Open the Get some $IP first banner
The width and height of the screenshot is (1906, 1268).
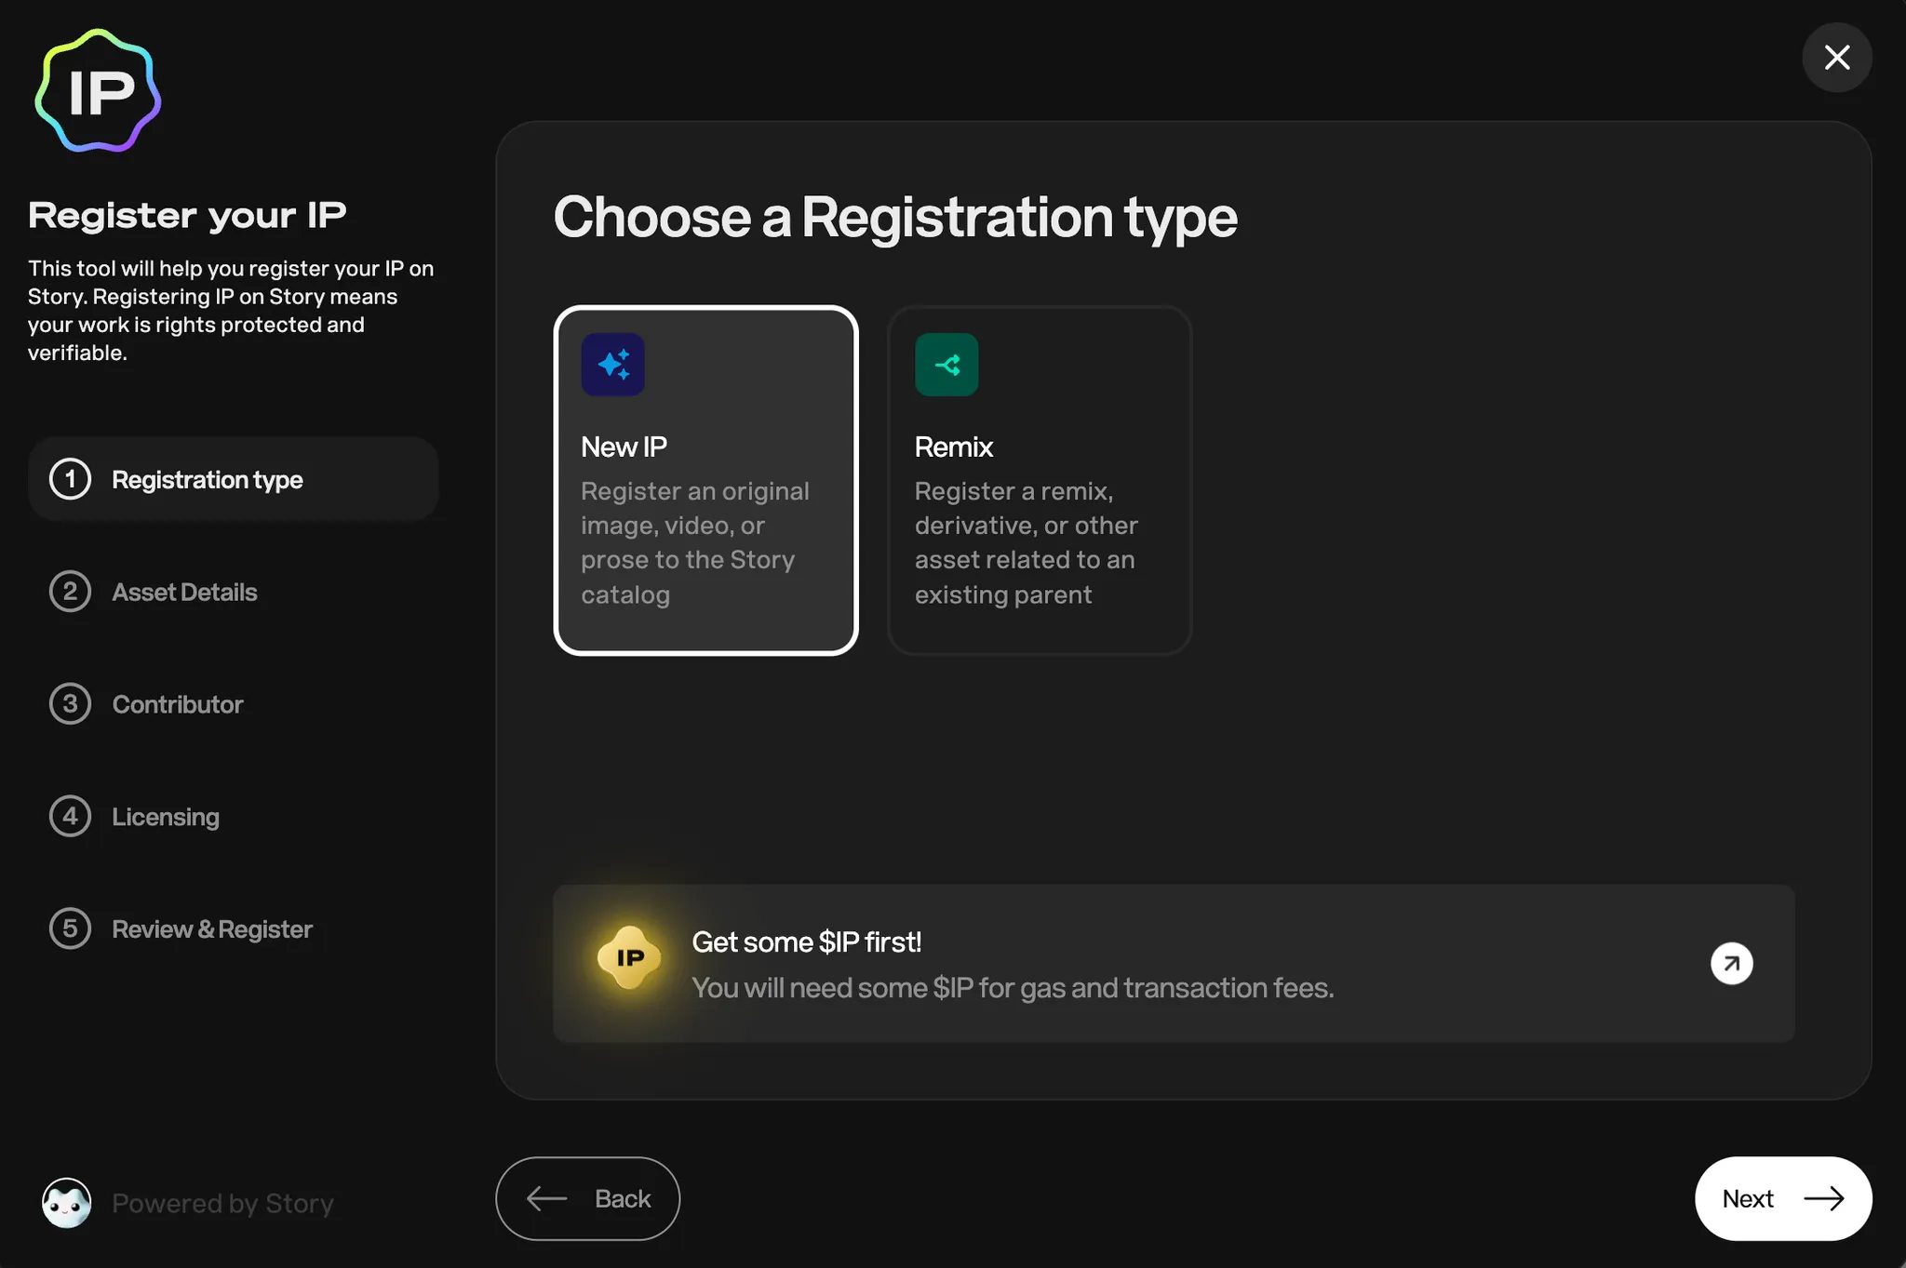1174,963
